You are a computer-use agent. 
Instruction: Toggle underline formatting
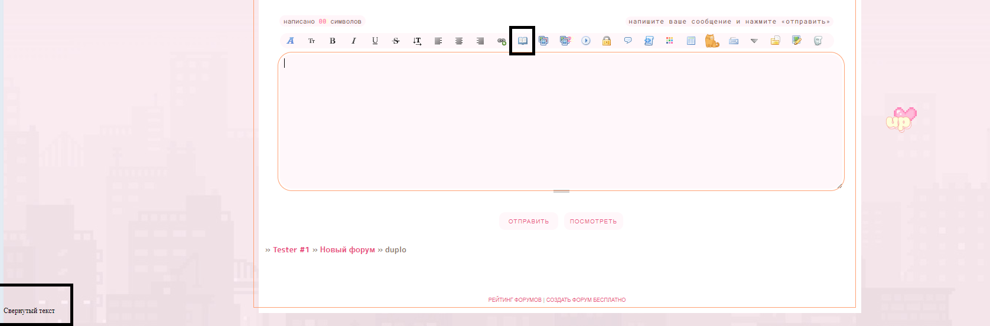(x=374, y=41)
